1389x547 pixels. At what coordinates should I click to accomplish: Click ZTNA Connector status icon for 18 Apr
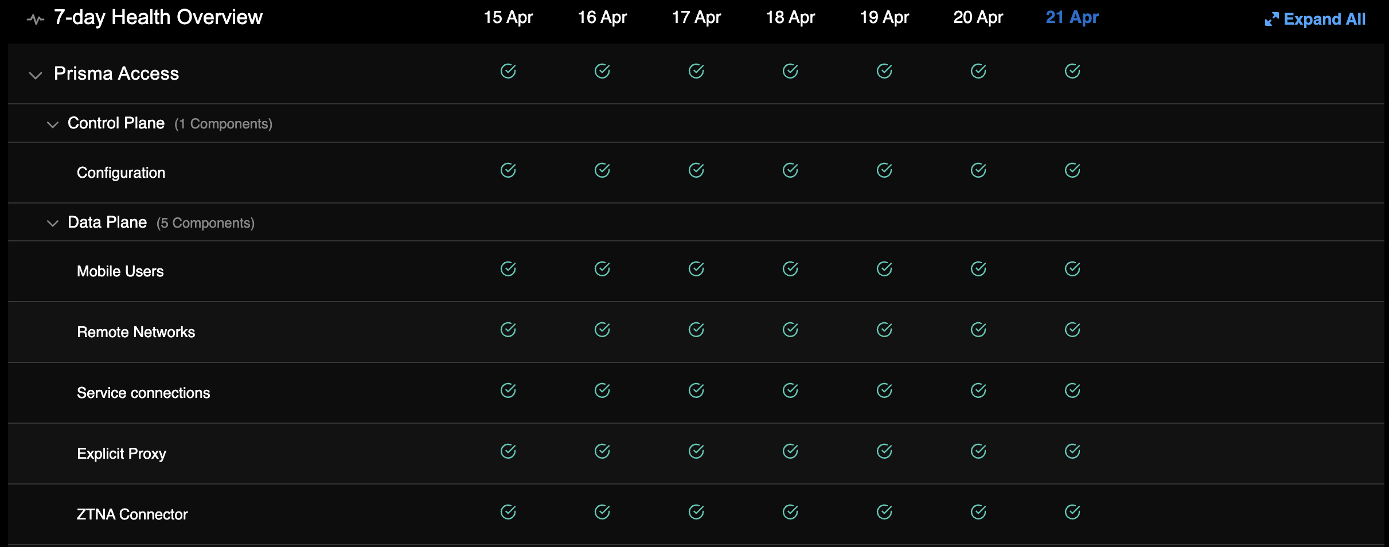pos(790,512)
